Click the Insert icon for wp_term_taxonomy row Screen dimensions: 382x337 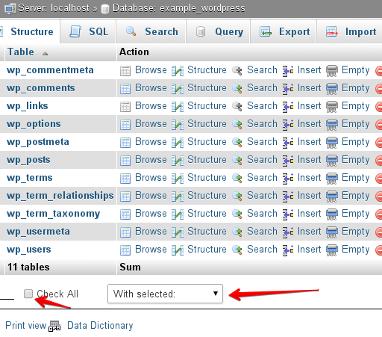288,214
